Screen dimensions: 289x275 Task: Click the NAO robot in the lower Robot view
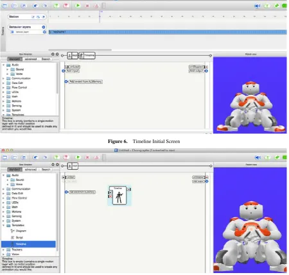click(x=251, y=236)
